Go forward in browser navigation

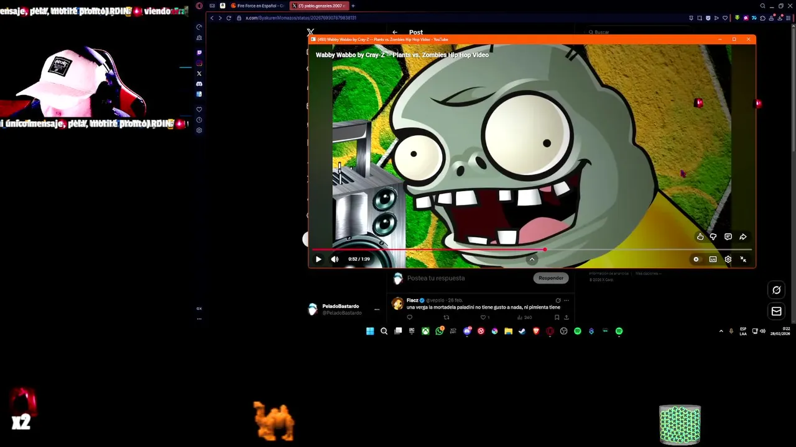[x=220, y=18]
